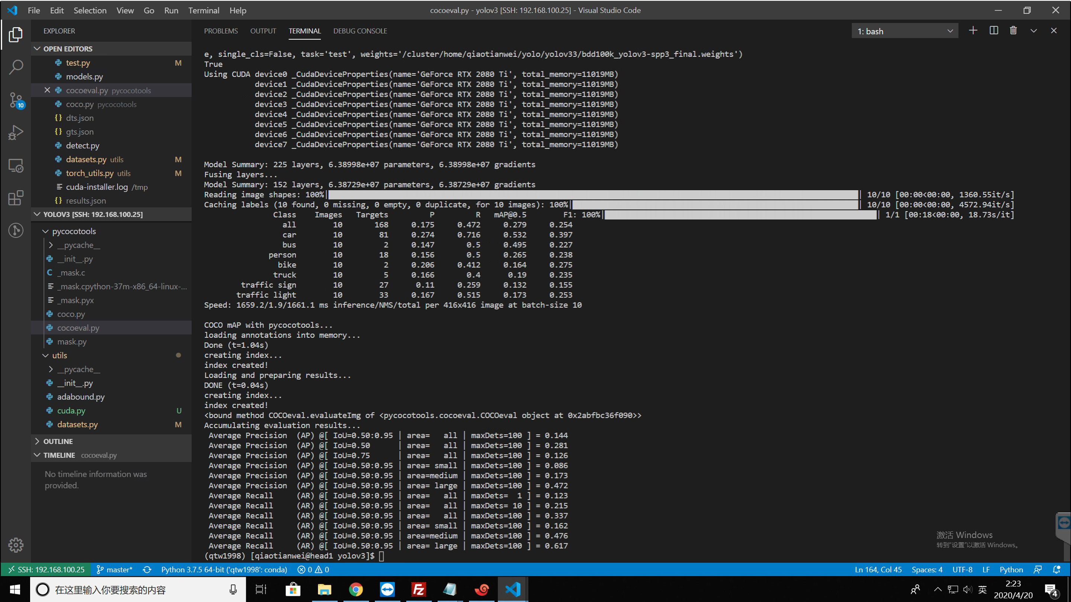Click the master* git branch
Viewport: 1071px width, 602px height.
pos(114,570)
